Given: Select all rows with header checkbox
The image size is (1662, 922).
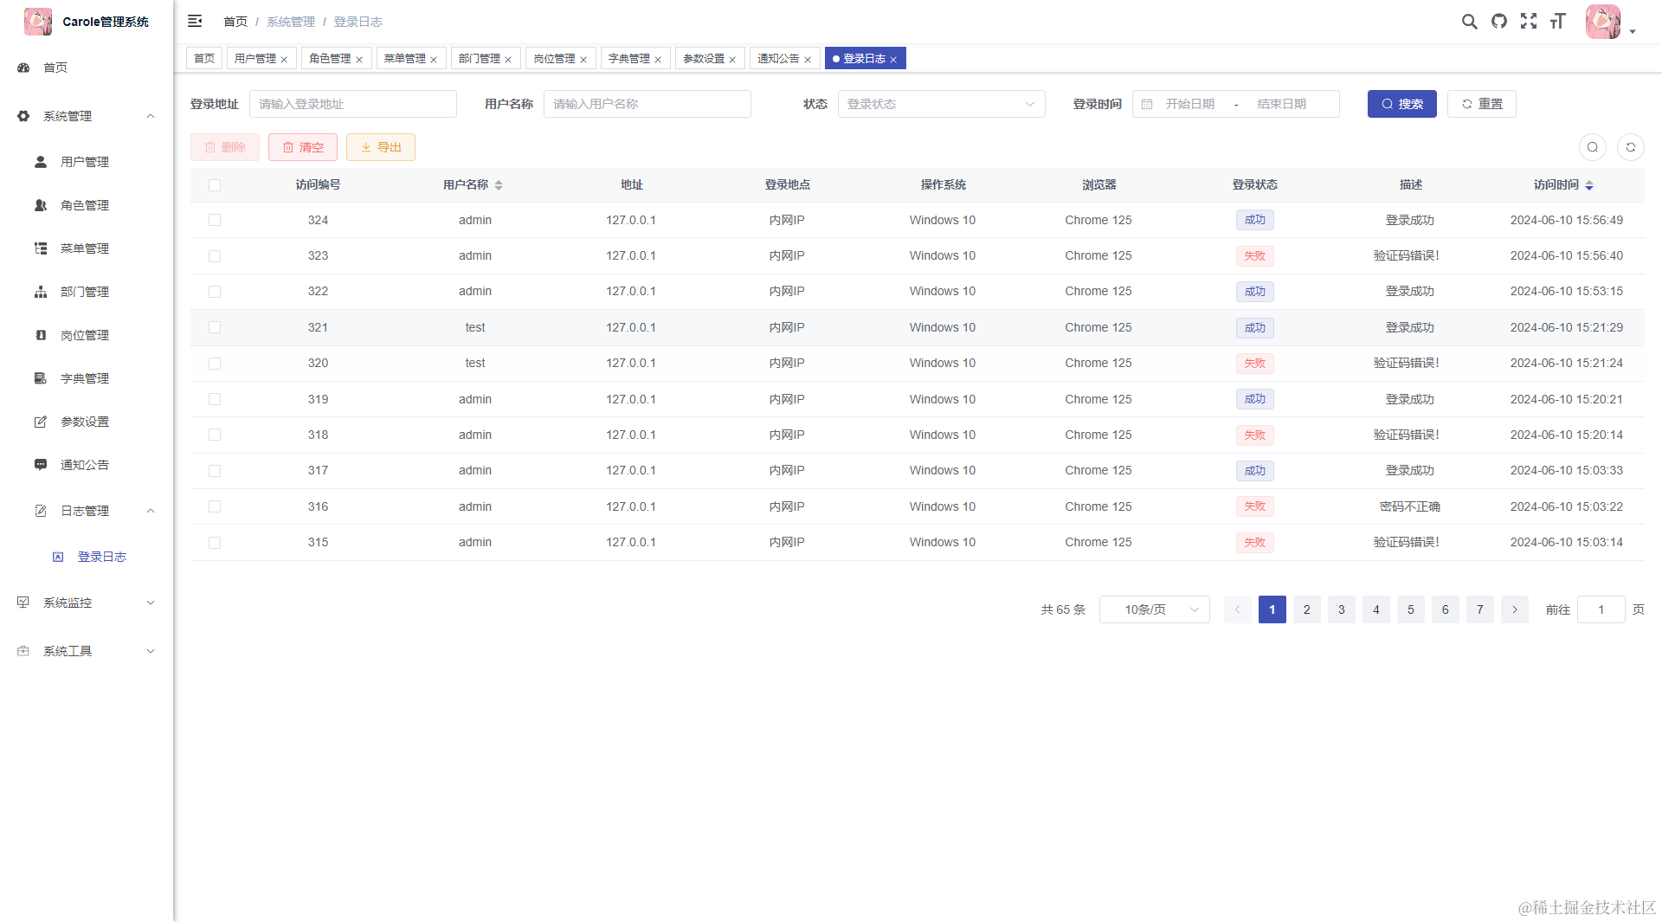Looking at the screenshot, I should click(215, 185).
